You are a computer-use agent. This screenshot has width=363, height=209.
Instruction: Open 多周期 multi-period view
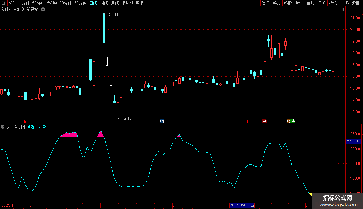(x=127, y=3)
